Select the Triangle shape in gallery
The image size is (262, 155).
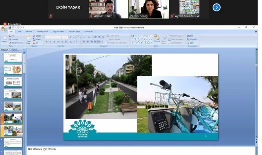(132, 39)
